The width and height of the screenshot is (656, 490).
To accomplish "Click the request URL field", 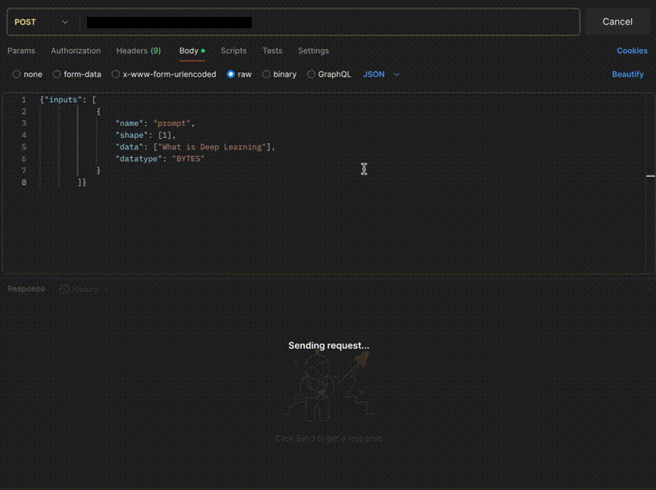I will [x=331, y=22].
